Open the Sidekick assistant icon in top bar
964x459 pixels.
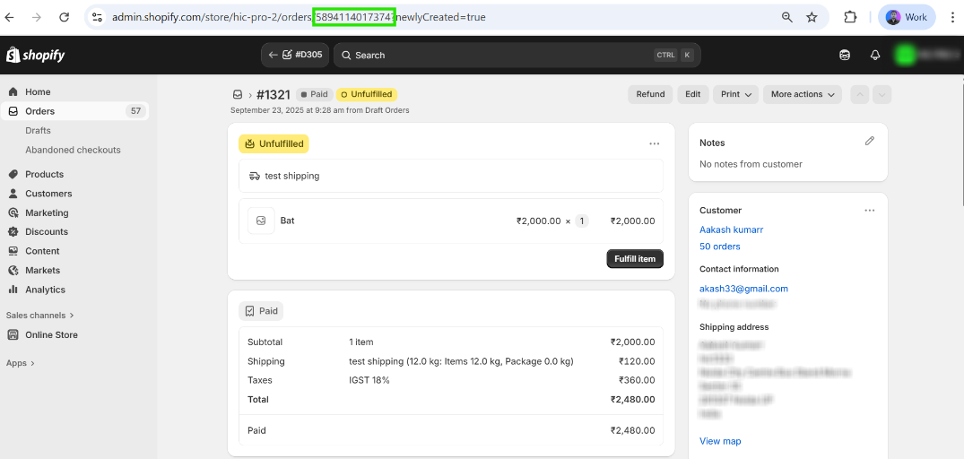tap(845, 55)
